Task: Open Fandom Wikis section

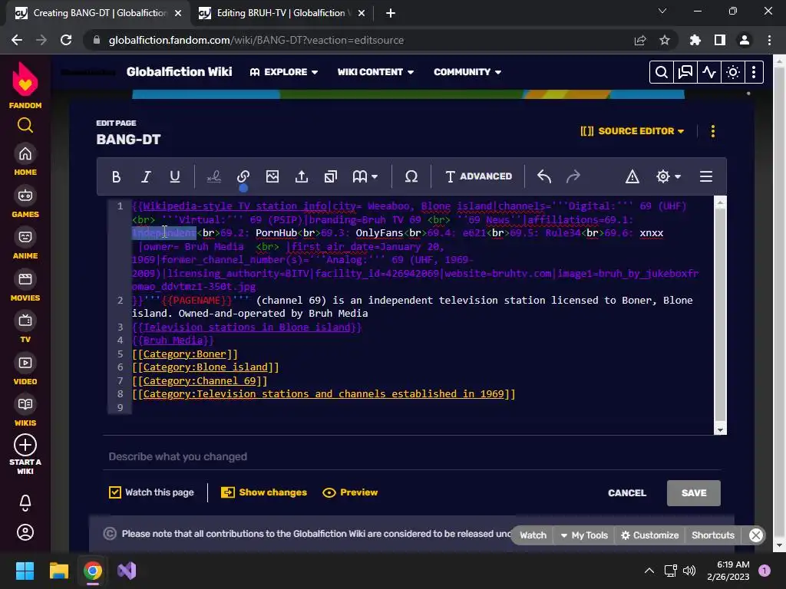Action: point(25,411)
